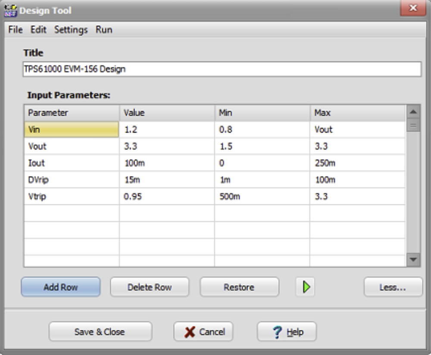The image size is (431, 355).
Task: Click Iout min cell 0
Action: (262, 163)
